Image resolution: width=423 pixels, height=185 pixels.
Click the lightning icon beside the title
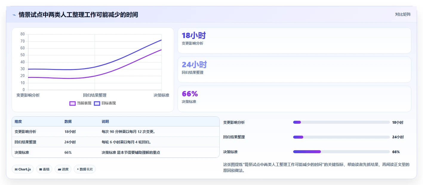[x=14, y=15]
